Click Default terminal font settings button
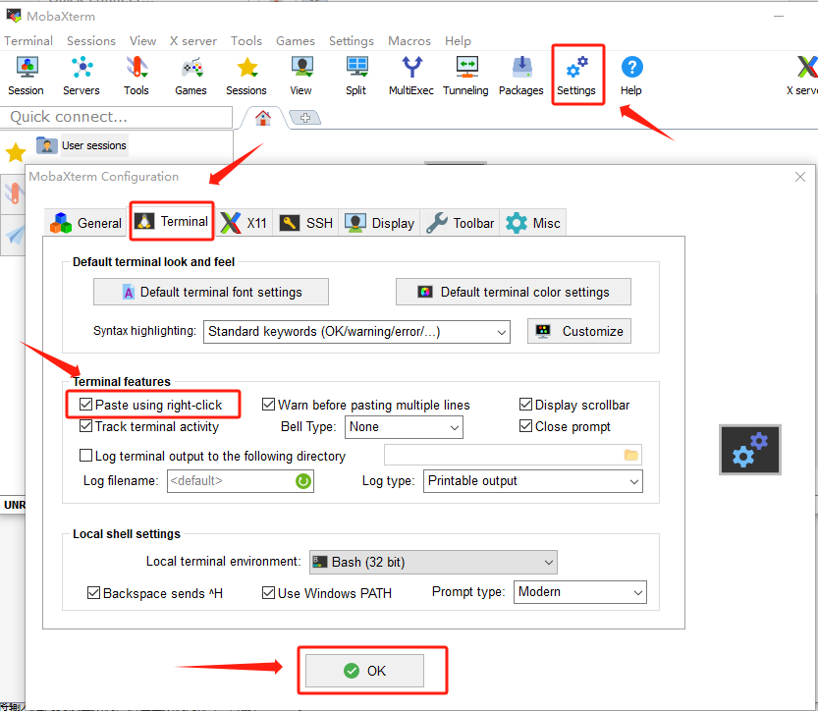Screen dimensions: 818x711 (211, 292)
